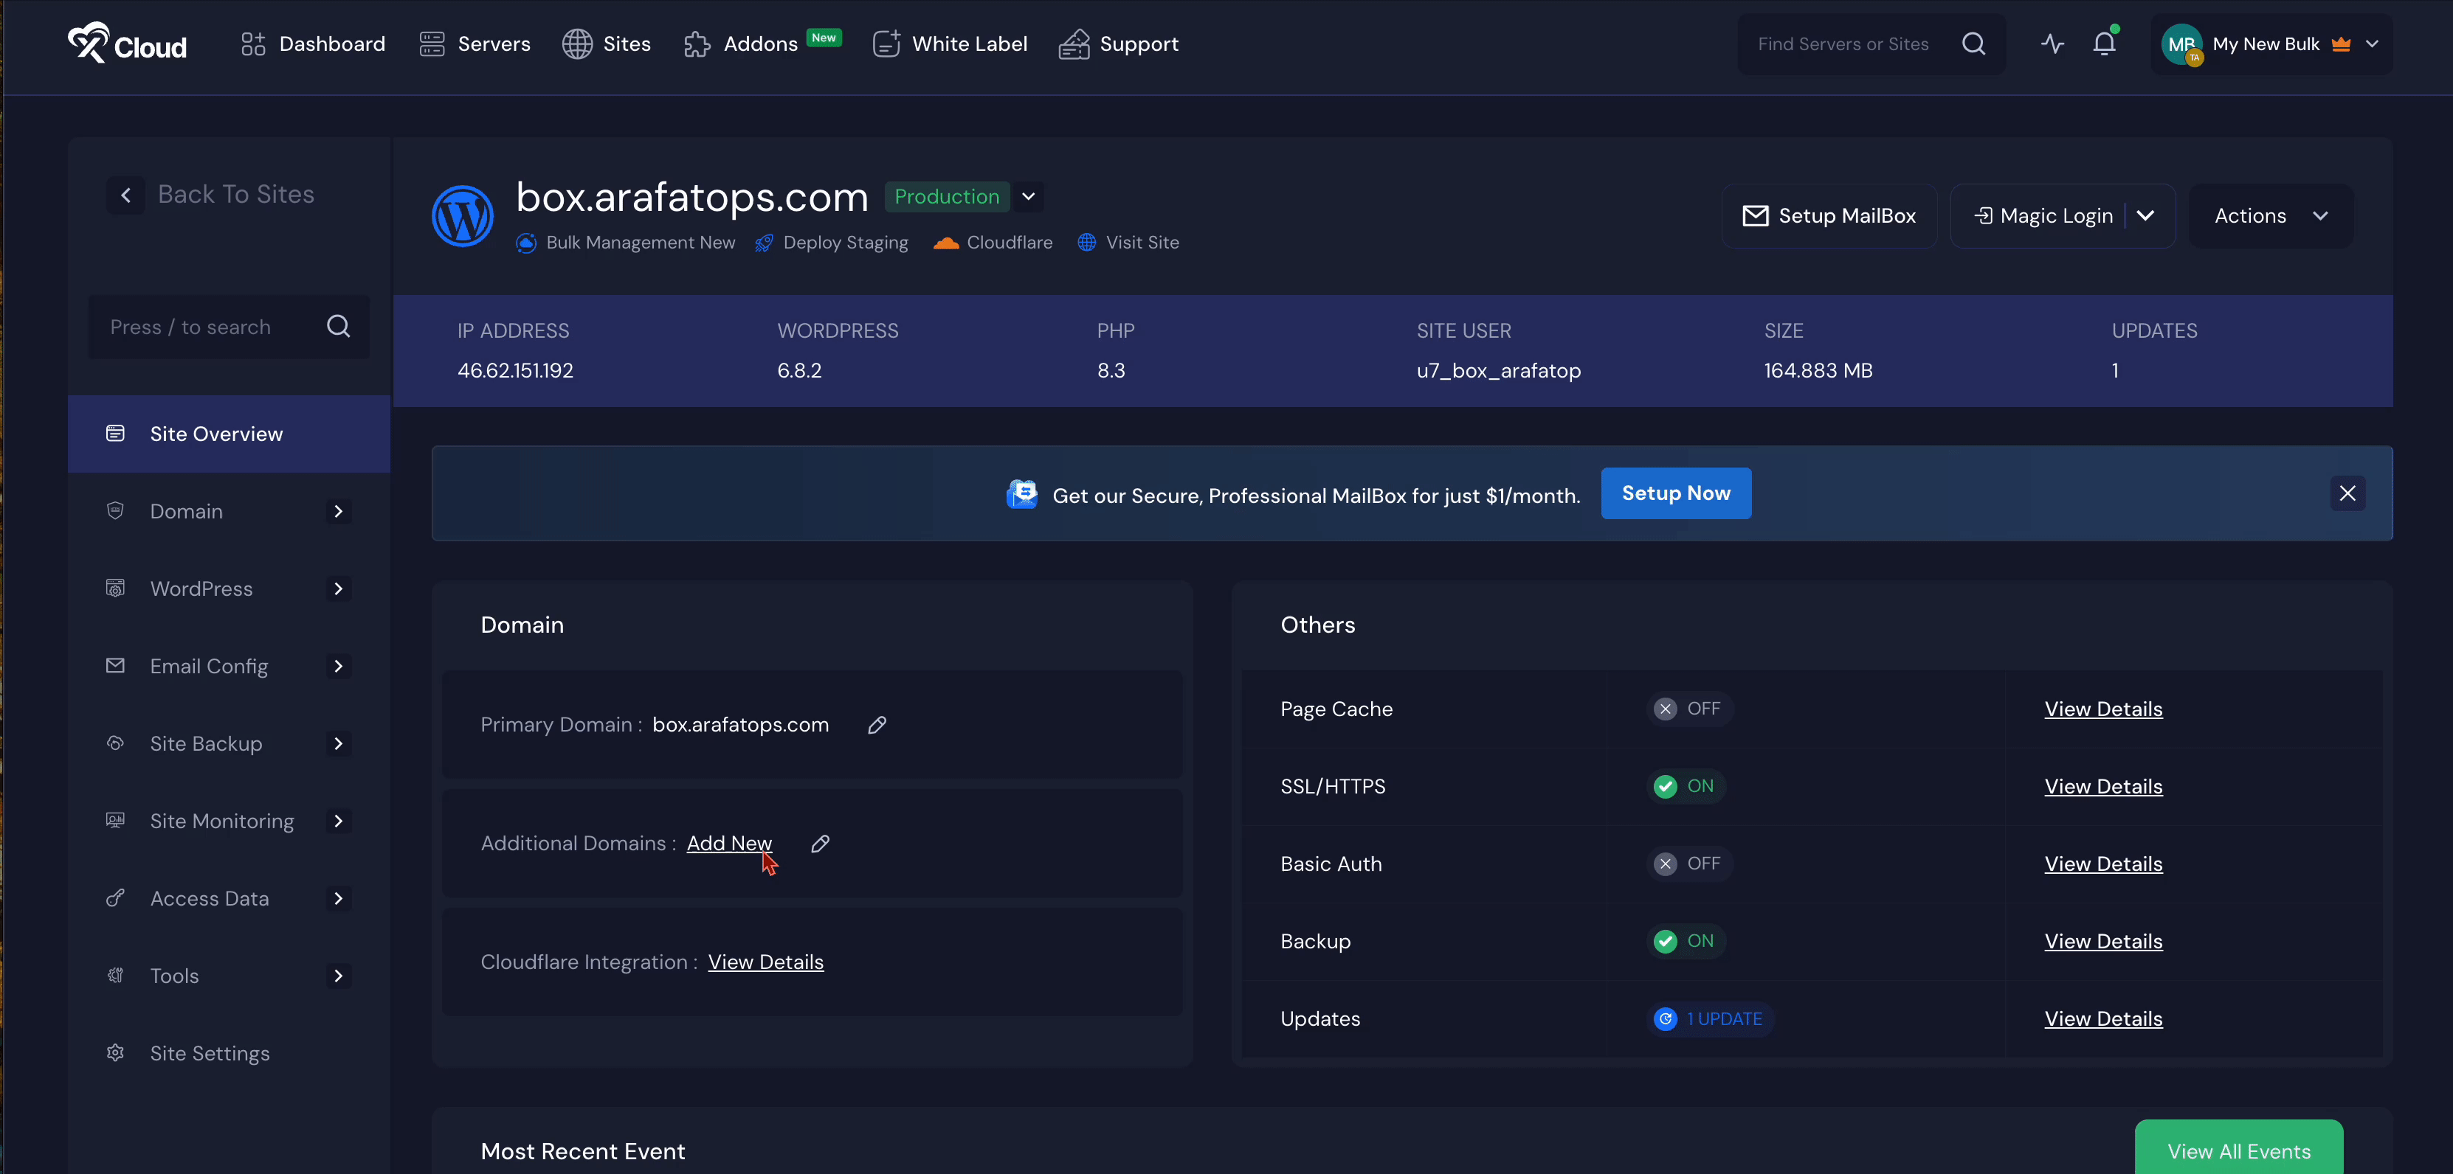This screenshot has height=1174, width=2453.
Task: Open the Actions dropdown
Action: [2270, 216]
